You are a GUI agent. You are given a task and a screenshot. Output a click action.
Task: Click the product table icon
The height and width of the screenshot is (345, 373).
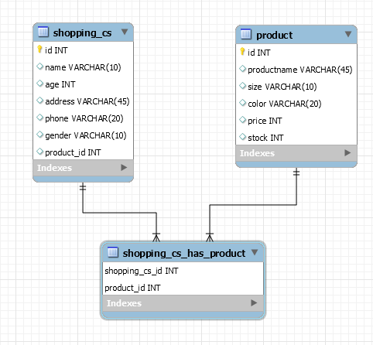point(246,34)
